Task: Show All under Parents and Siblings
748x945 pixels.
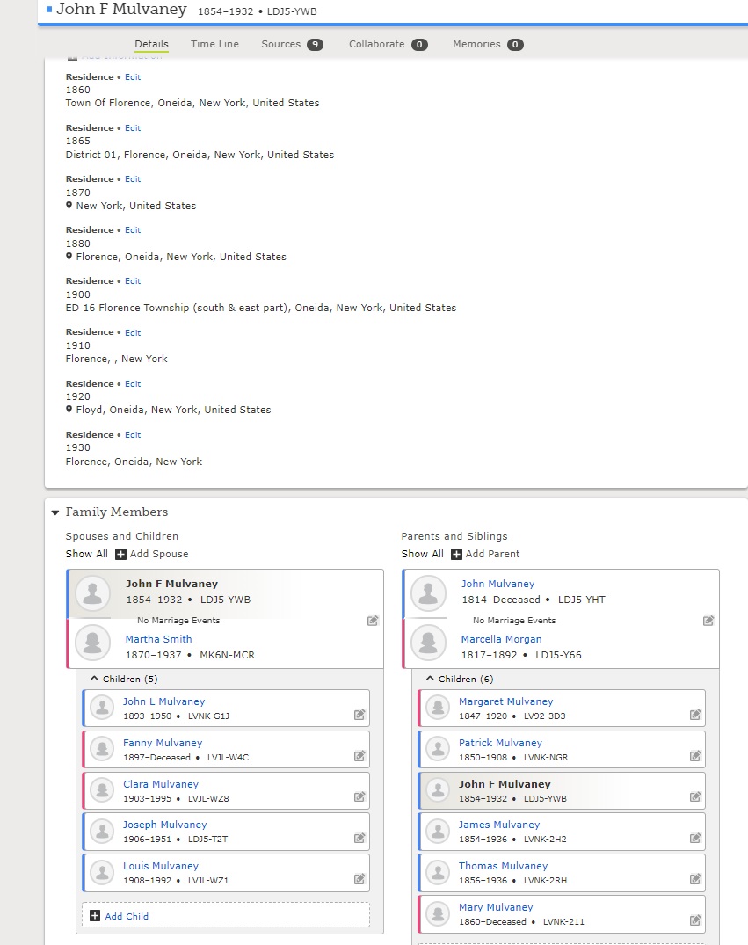Action: pos(423,554)
